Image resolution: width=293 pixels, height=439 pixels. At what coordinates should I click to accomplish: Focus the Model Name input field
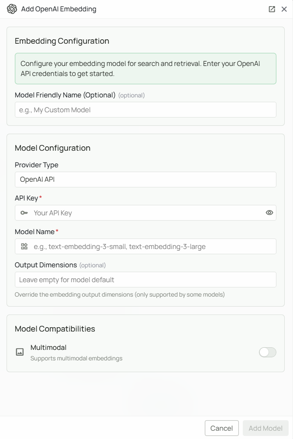(x=145, y=246)
